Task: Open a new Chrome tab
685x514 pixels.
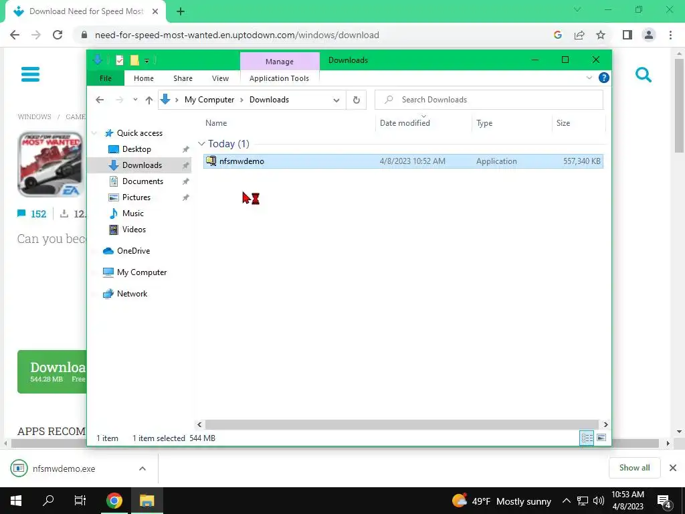Action: pos(181,12)
